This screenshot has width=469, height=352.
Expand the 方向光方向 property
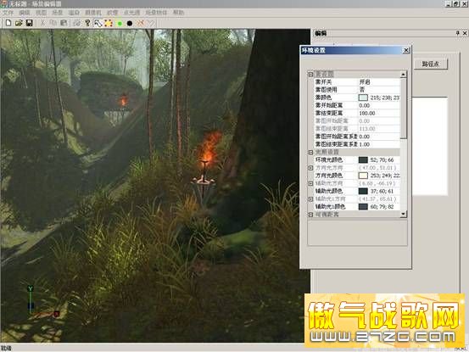310,168
